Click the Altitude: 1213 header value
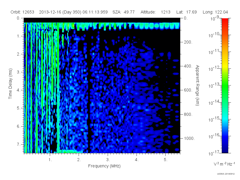This screenshot has width=240, height=180. click(155, 12)
